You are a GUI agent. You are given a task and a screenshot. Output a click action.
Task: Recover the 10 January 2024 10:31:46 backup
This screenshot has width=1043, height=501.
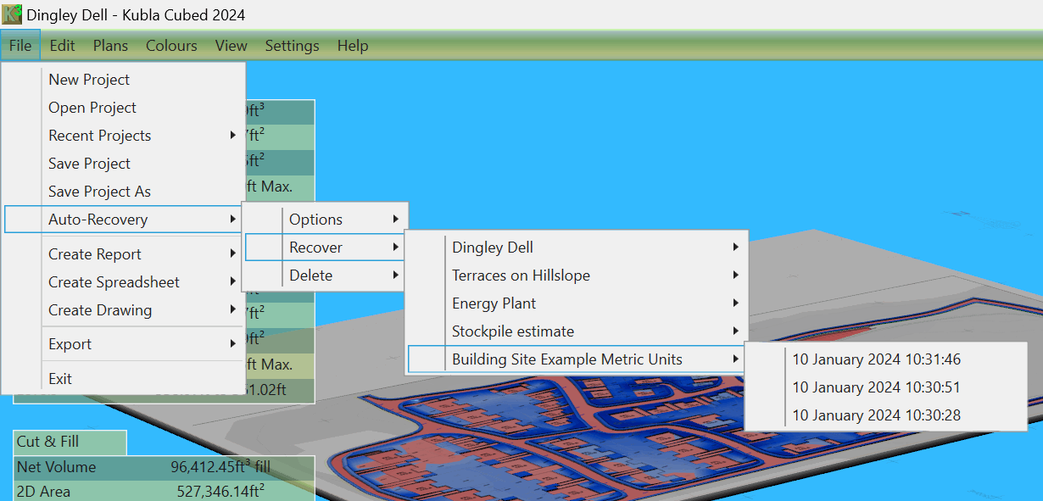(x=876, y=359)
